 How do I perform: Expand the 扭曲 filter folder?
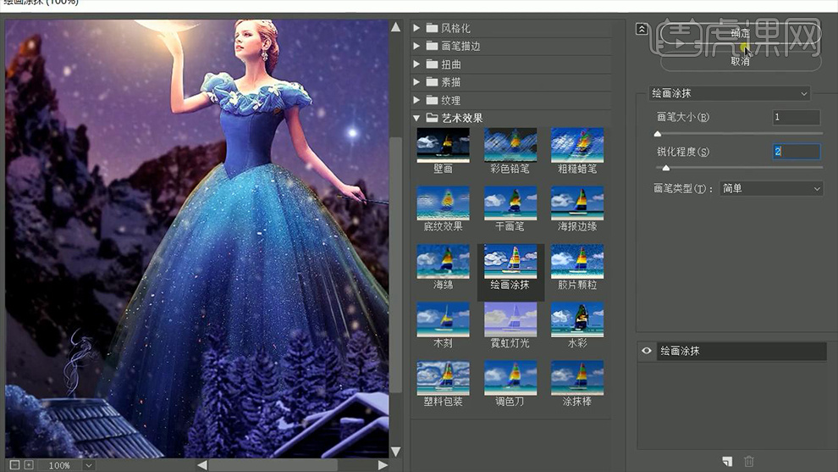pyautogui.click(x=416, y=64)
